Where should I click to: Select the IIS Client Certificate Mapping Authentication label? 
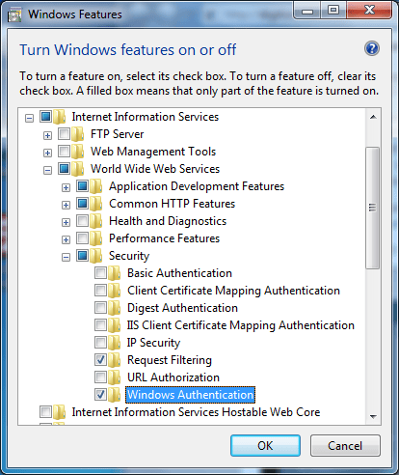click(x=241, y=325)
